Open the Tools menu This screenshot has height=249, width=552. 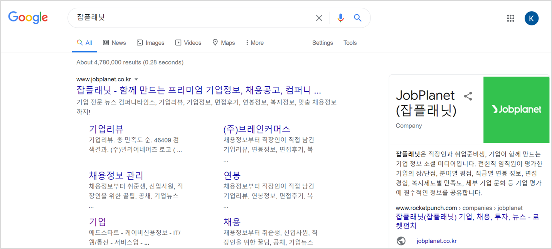pos(350,43)
